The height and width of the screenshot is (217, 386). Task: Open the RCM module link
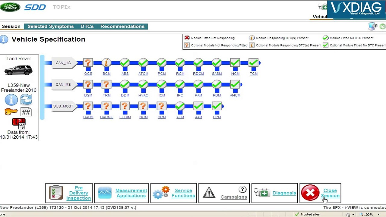180,74
